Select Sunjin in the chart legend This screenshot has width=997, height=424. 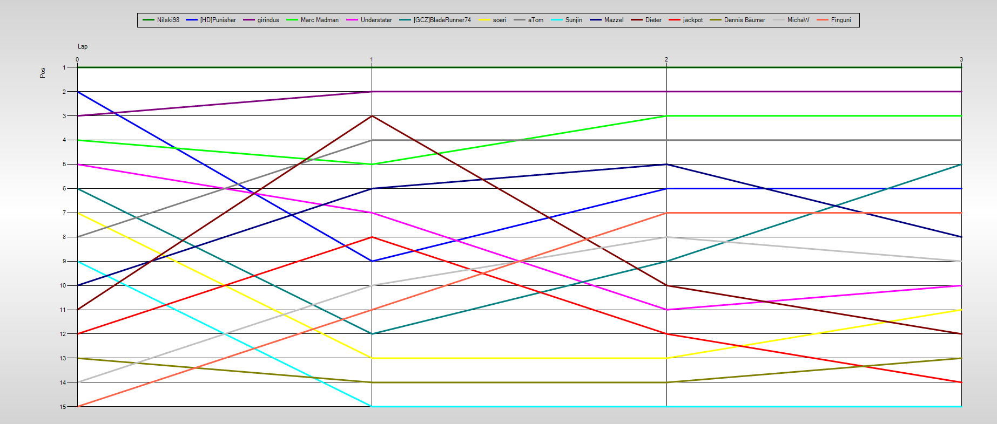[x=573, y=20]
